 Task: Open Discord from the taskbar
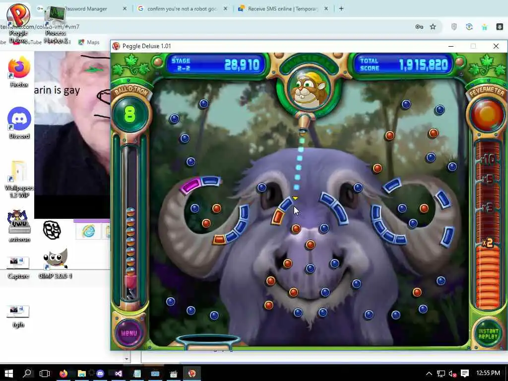(100, 374)
